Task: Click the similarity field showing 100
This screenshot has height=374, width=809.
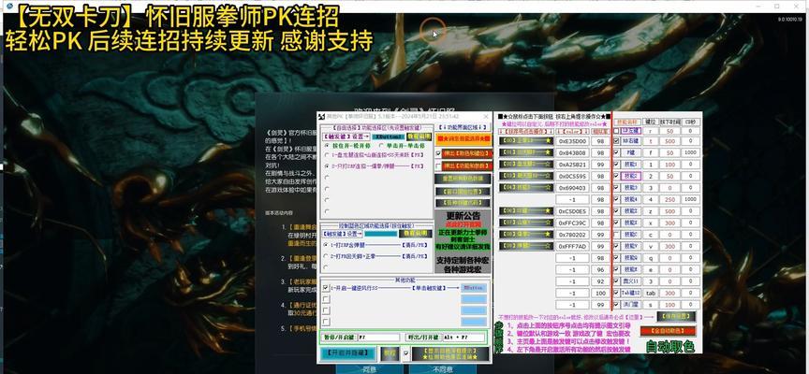Action: click(x=600, y=293)
